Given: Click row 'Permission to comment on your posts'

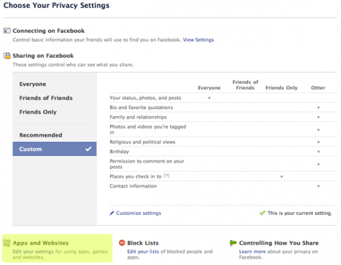Looking at the screenshot, I should [x=223, y=164].
